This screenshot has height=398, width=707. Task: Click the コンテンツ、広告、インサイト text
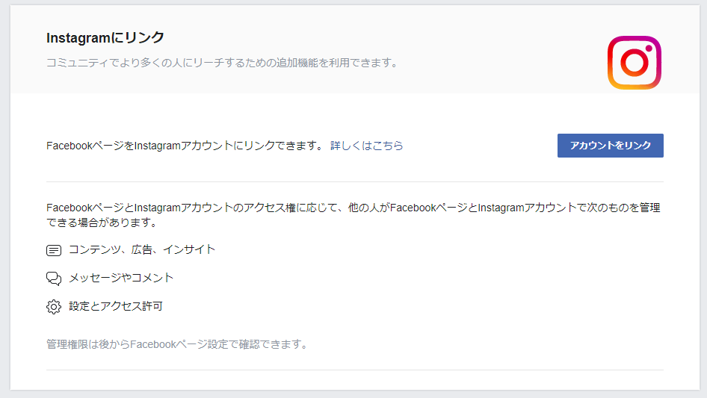coord(142,249)
